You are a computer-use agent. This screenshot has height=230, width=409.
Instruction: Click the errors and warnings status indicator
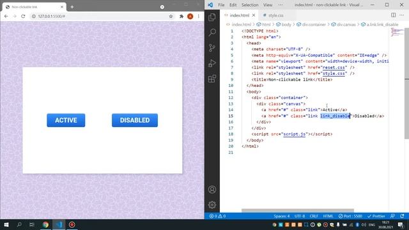coord(217,216)
